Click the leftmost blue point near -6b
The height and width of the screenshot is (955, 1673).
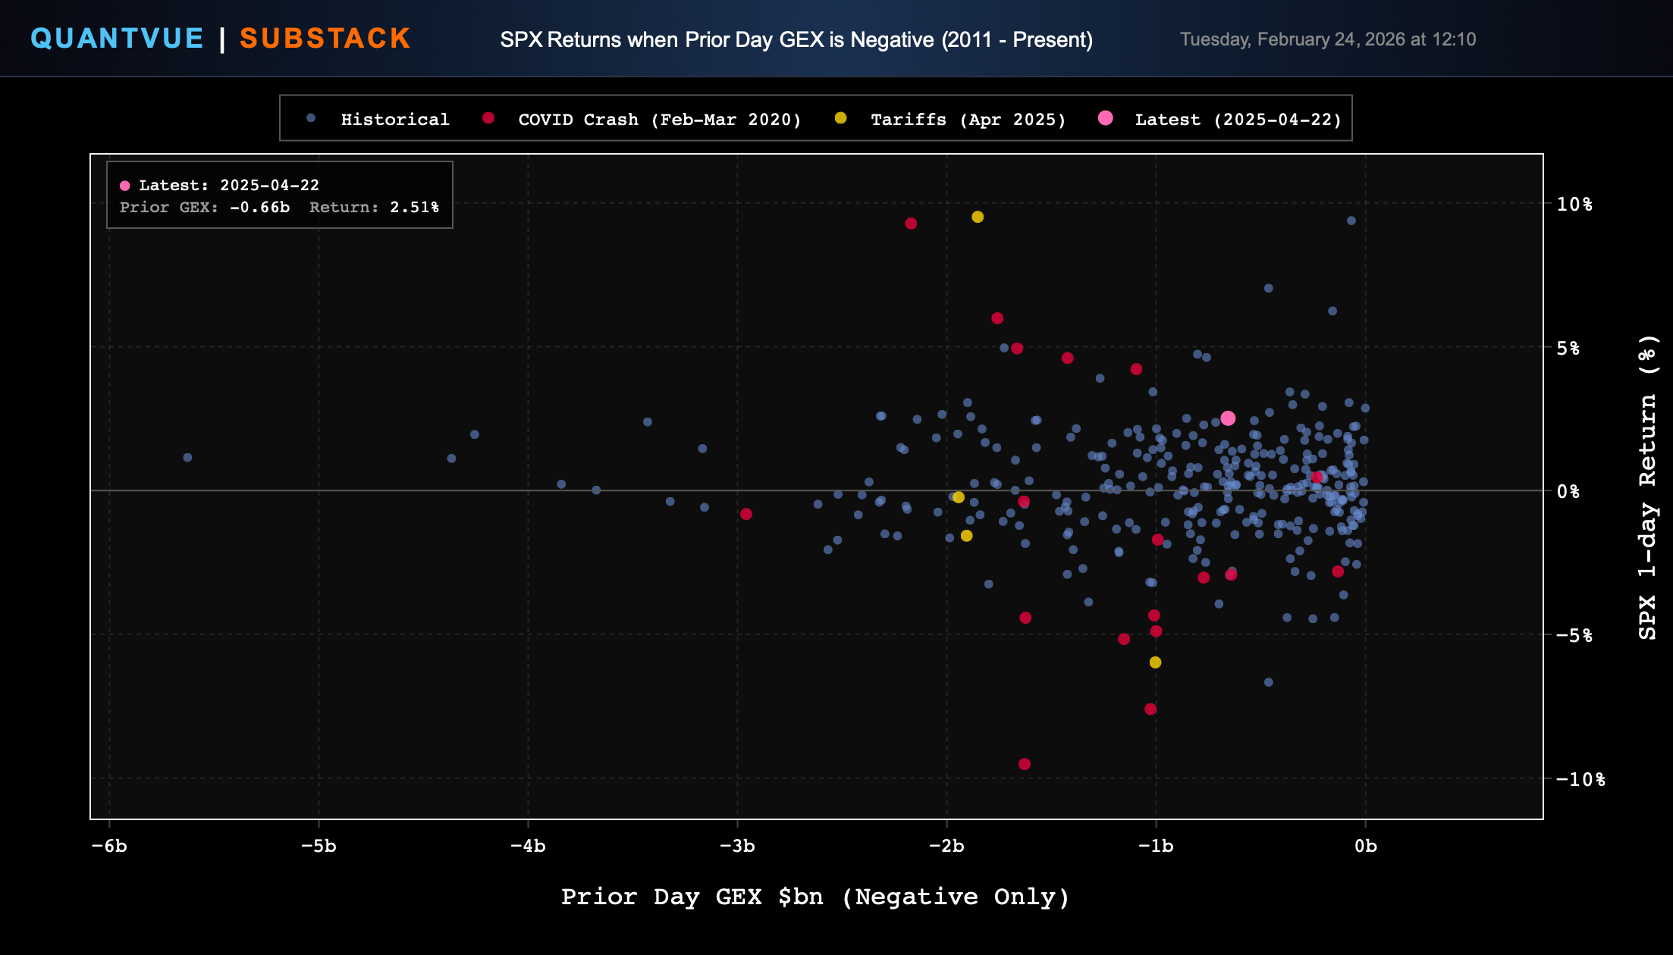tap(187, 458)
